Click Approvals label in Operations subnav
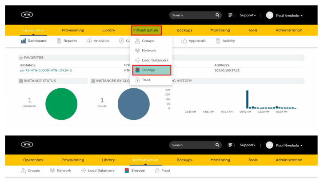The image size is (320, 182). 197,41
